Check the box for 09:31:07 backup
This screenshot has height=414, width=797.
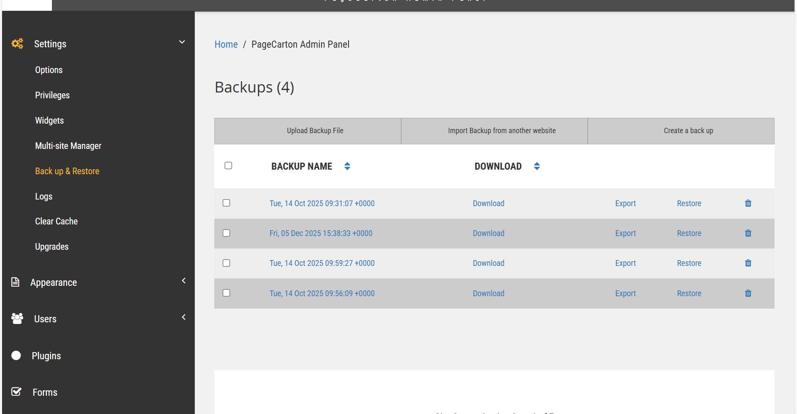click(226, 203)
